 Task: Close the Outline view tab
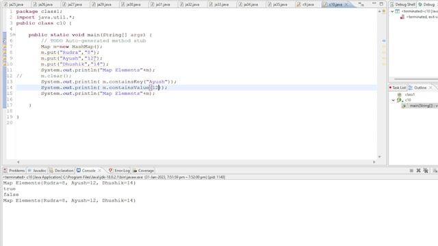(x=430, y=87)
